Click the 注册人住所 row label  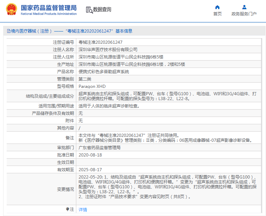point(63,57)
